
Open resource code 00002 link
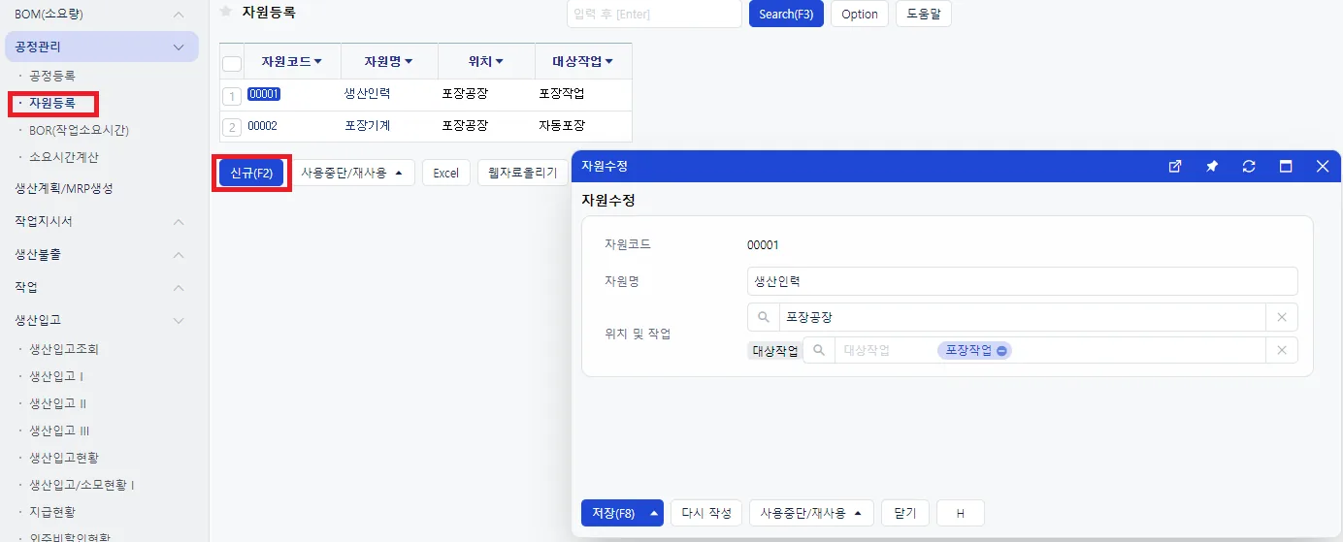263,126
